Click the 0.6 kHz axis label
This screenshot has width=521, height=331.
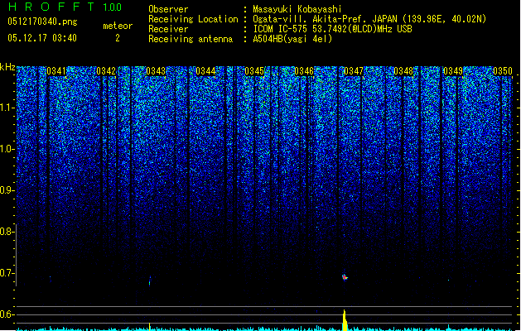(7, 314)
